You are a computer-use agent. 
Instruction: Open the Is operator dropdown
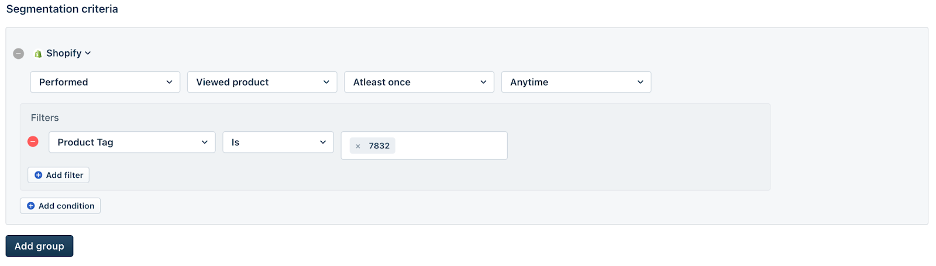coord(278,142)
